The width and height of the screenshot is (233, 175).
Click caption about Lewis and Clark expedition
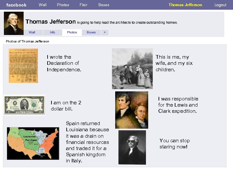pos(178,105)
